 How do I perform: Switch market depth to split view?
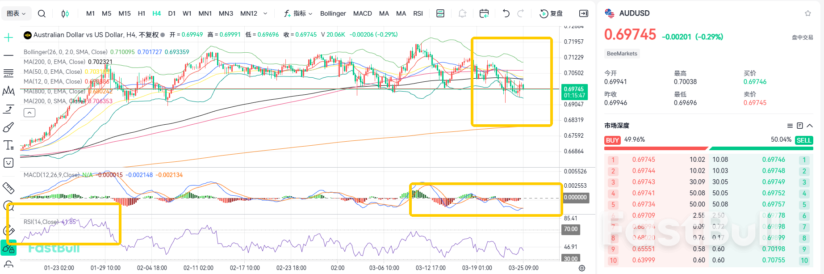tap(800, 126)
